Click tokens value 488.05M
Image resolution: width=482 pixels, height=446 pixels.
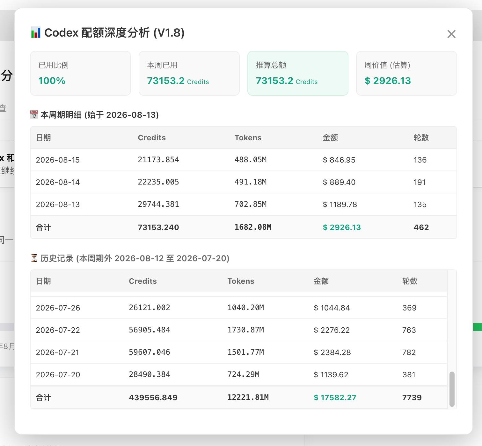pos(251,160)
